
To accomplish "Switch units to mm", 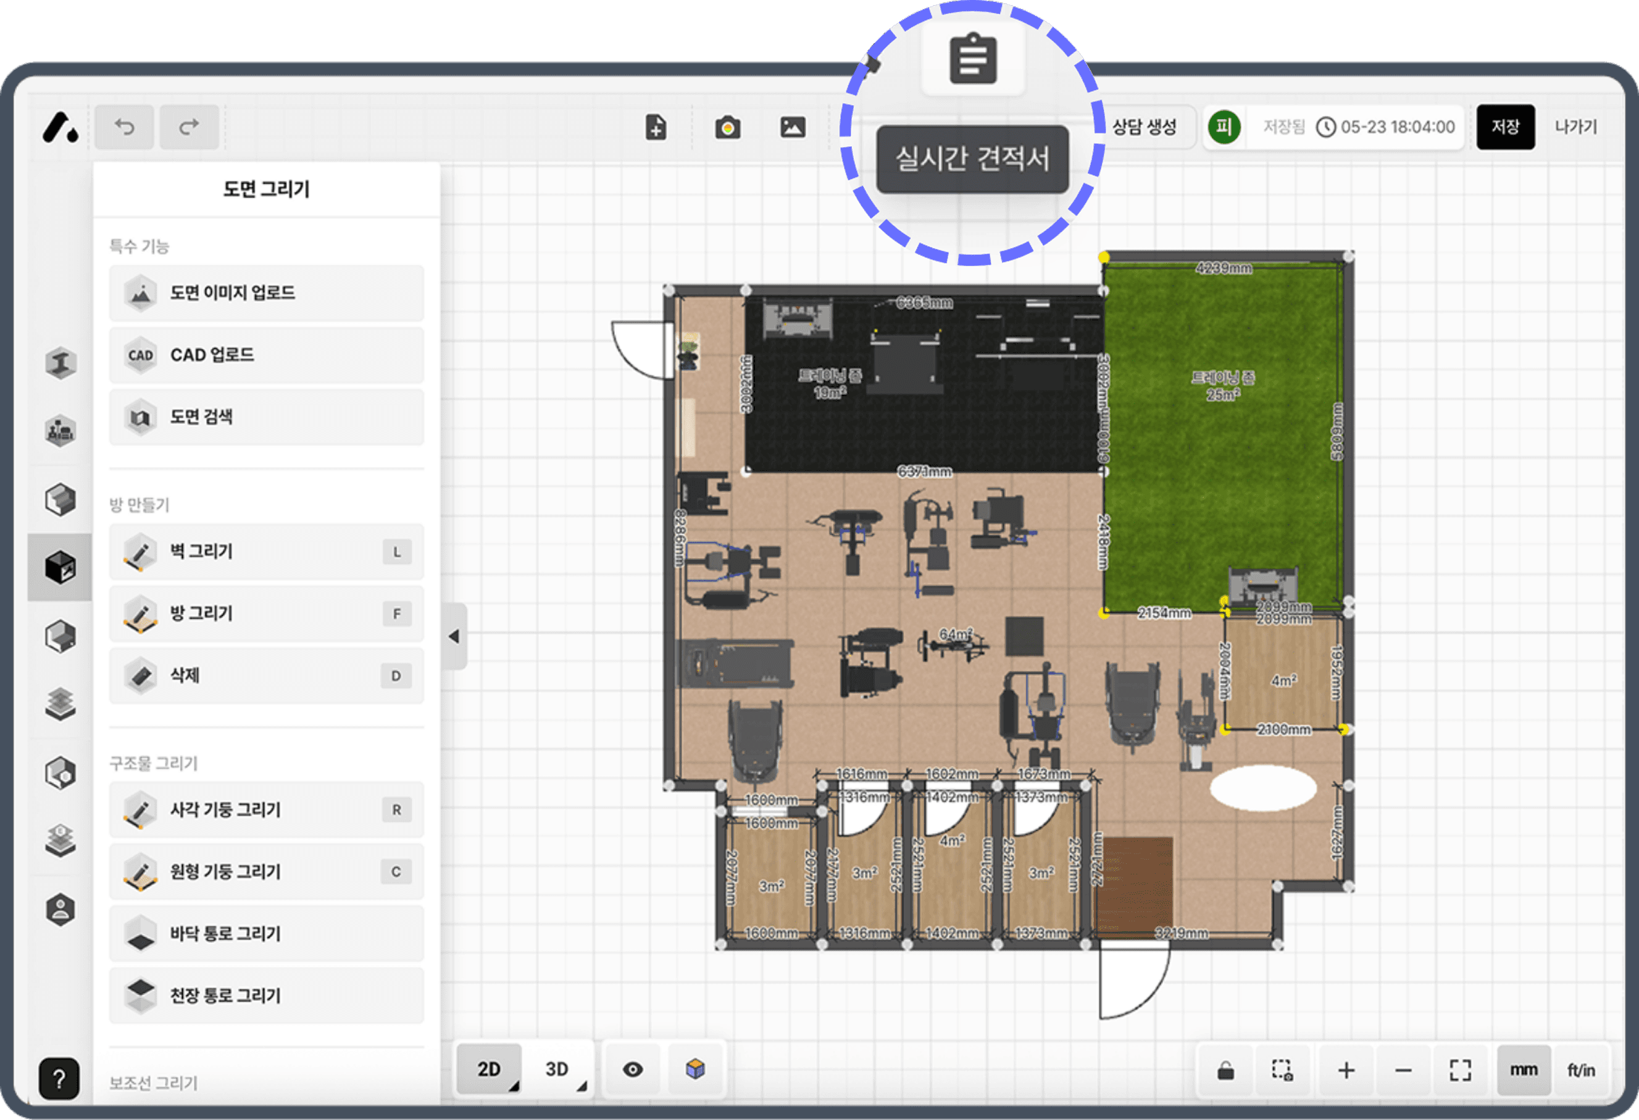I will [1524, 1070].
